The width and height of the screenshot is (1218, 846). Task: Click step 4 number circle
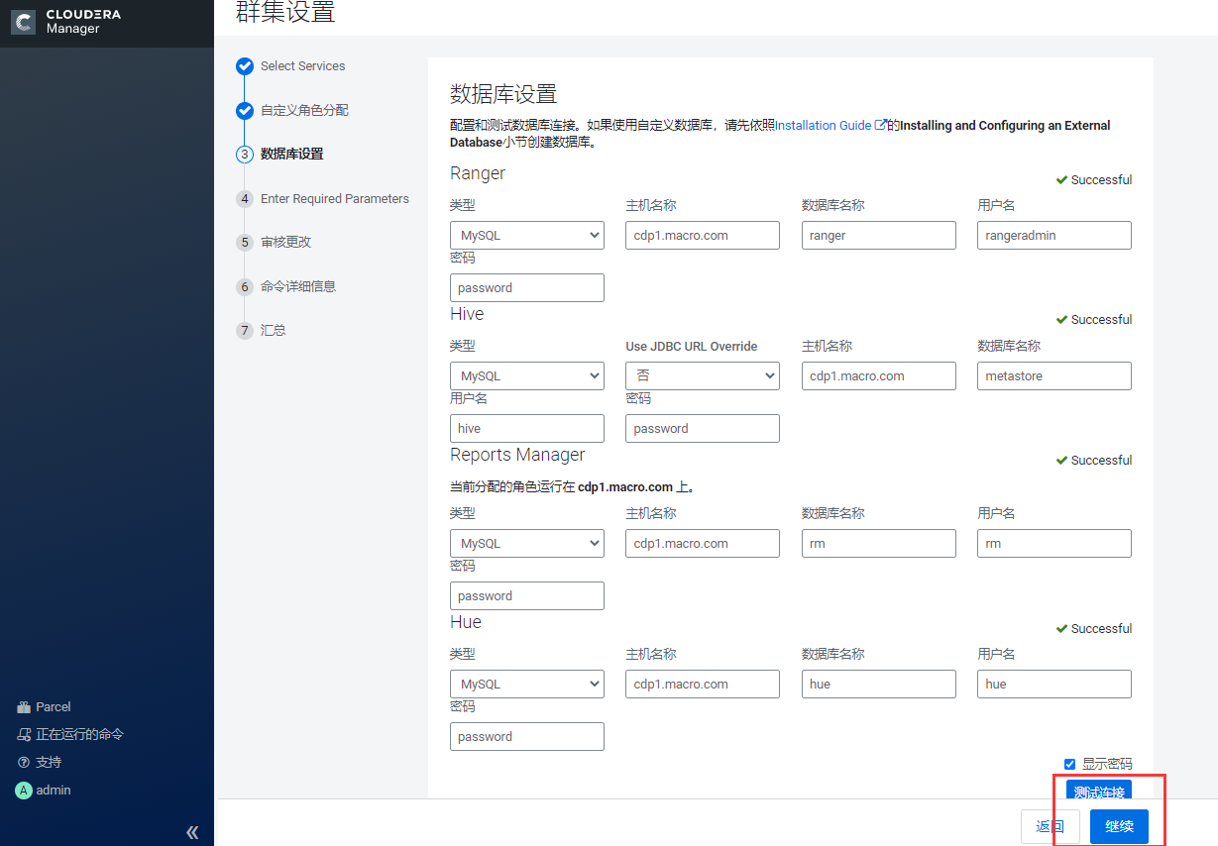pos(245,199)
